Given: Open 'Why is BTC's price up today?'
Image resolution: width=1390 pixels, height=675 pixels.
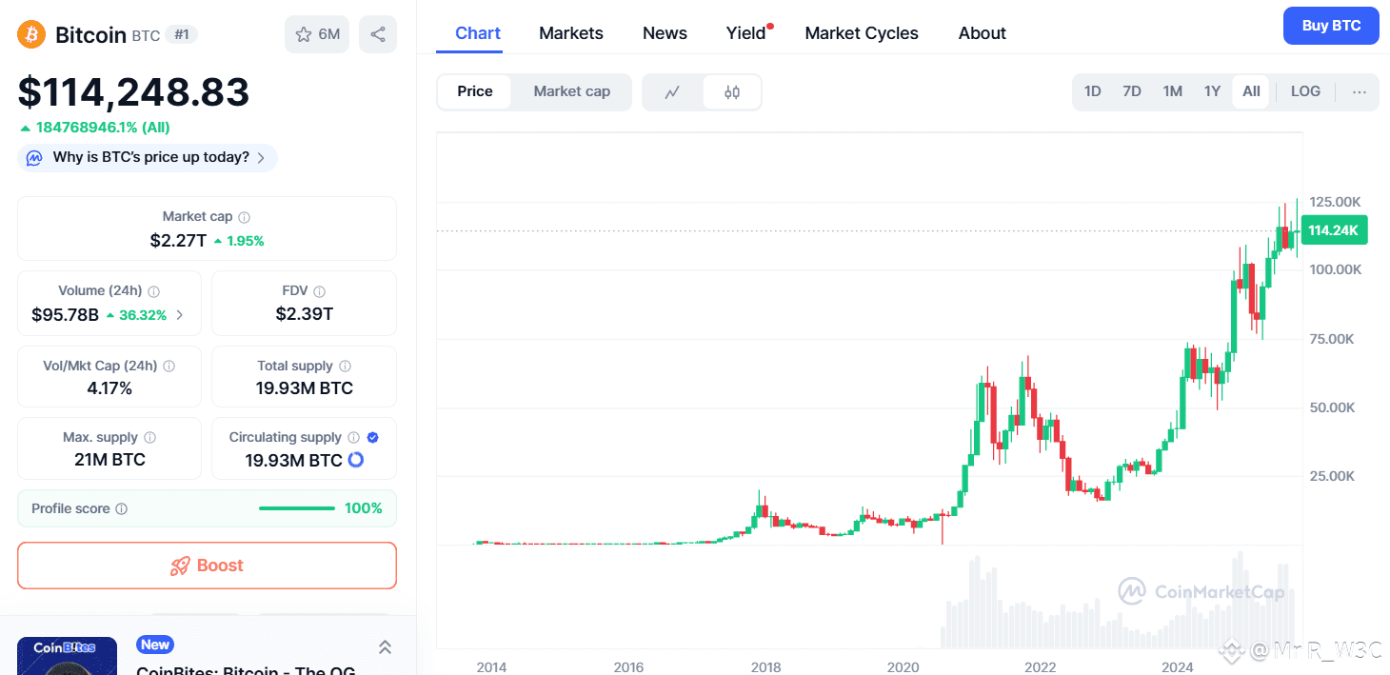Looking at the screenshot, I should pos(148,157).
